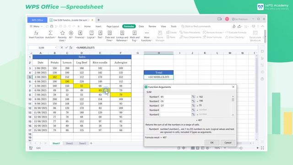
Task: Click Evaluate Formula
Action: pos(236,33)
